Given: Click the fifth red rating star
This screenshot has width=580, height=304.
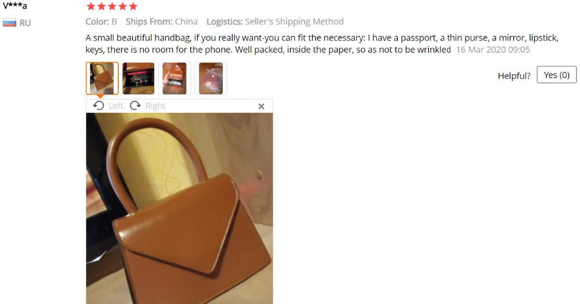Looking at the screenshot, I should [133, 6].
